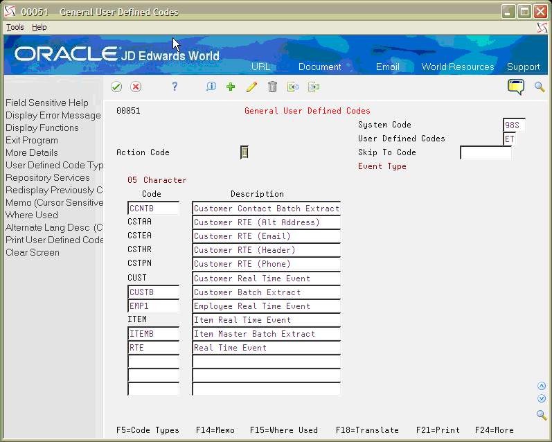
Task: Click the JD Edwards logo icon in menu bar
Action: pos(542,28)
